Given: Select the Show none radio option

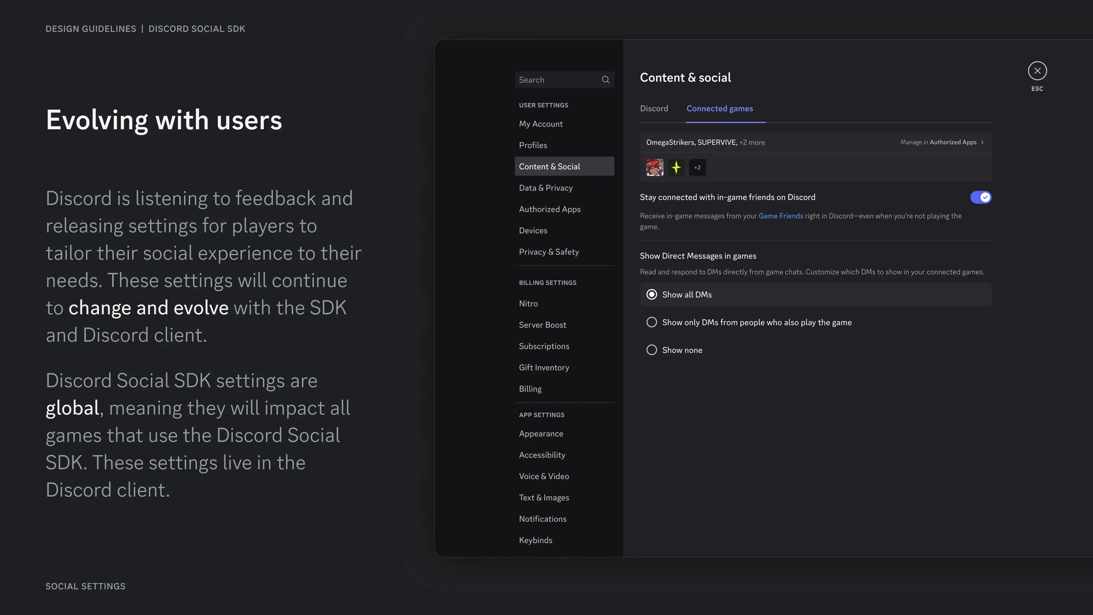Looking at the screenshot, I should click(652, 350).
